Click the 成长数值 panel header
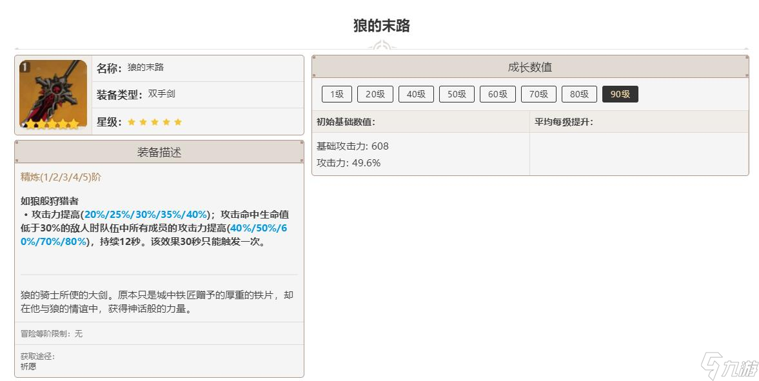This screenshot has height=381, width=759. [530, 67]
